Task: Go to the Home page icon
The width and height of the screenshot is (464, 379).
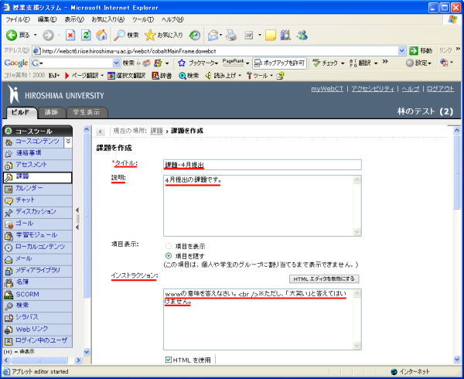Action: tap(101, 36)
